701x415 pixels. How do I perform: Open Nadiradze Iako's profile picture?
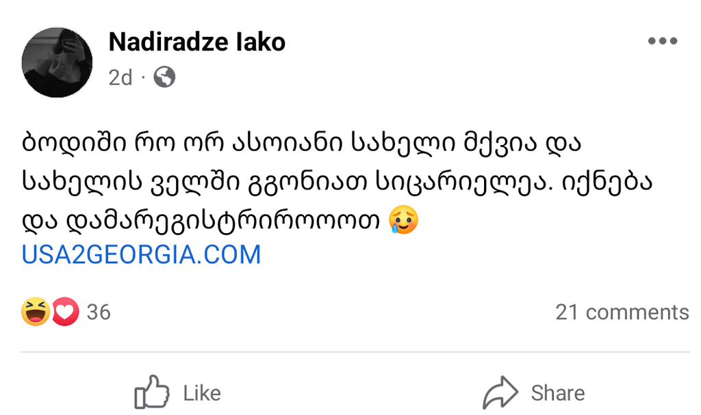(58, 62)
